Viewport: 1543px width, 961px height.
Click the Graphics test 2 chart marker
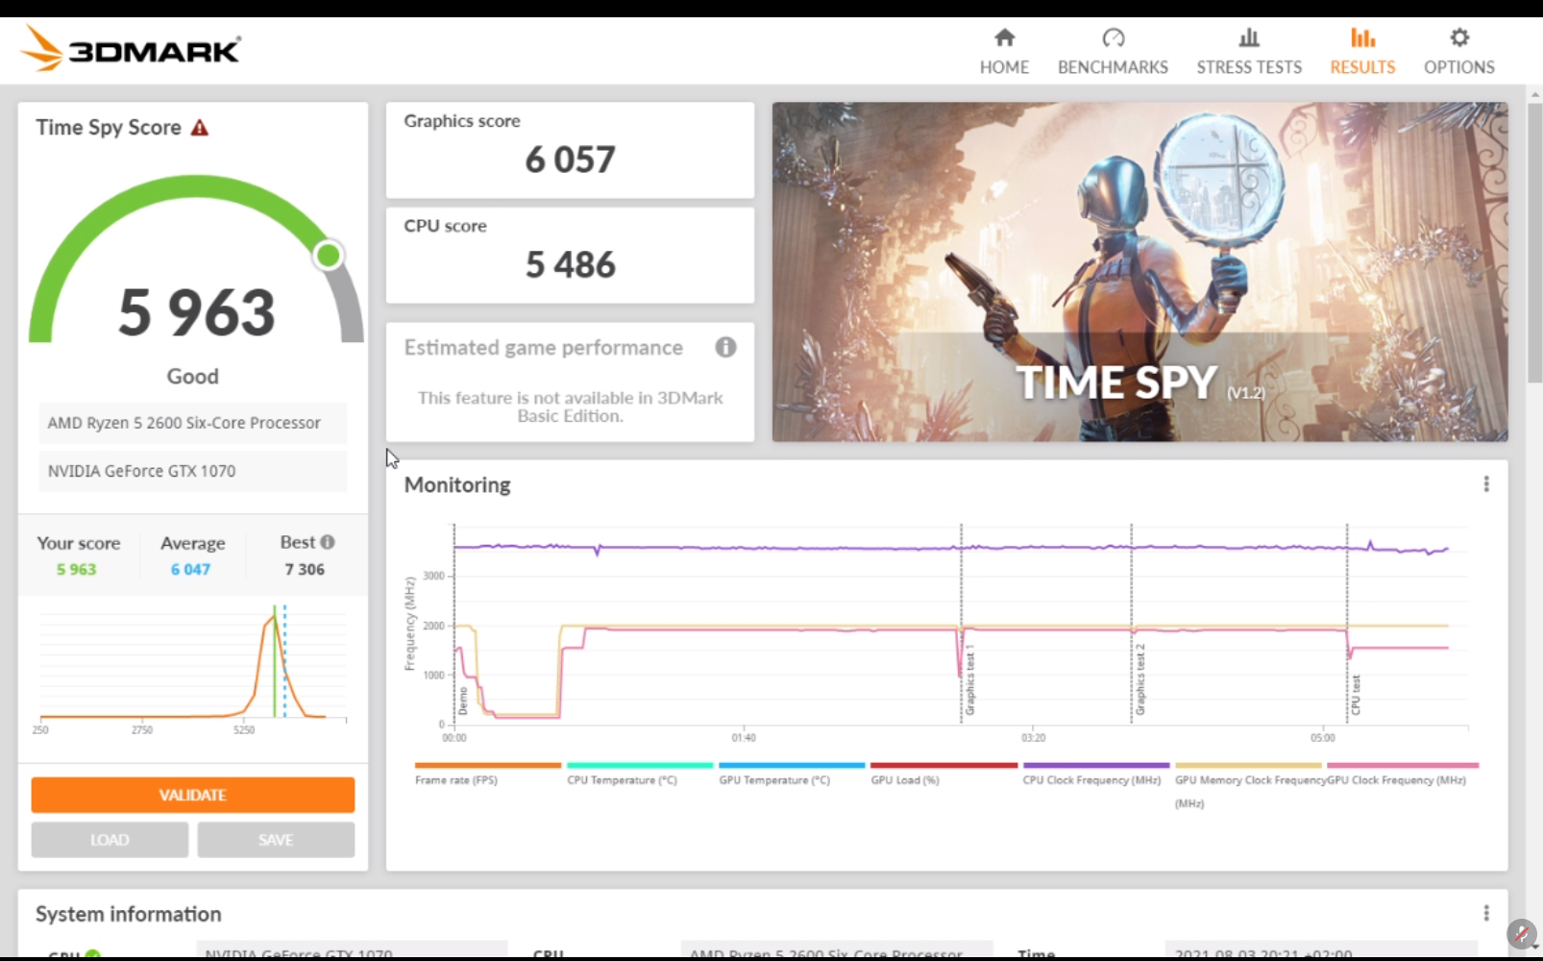(x=1140, y=680)
